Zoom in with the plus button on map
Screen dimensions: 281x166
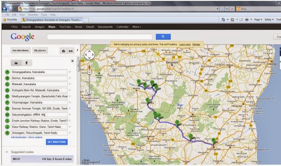pos(89,73)
